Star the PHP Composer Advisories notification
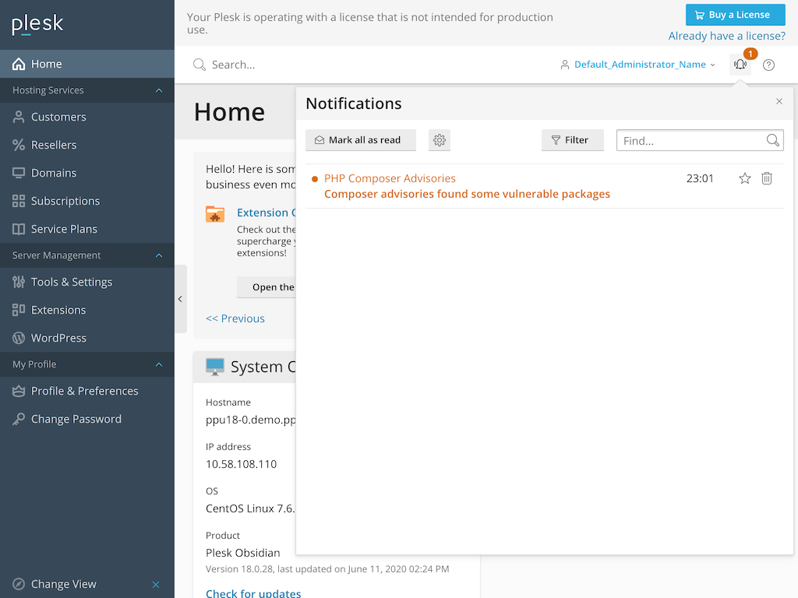 (x=745, y=178)
